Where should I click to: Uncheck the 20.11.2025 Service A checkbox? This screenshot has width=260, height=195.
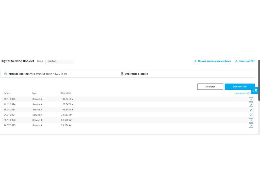tap(251, 100)
